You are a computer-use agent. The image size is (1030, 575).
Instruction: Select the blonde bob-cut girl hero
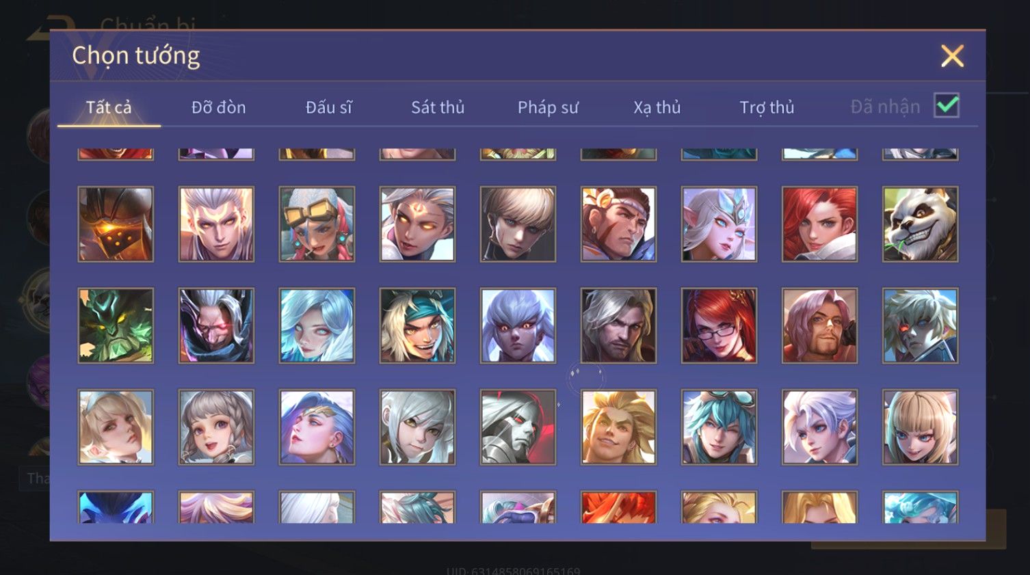click(x=920, y=427)
